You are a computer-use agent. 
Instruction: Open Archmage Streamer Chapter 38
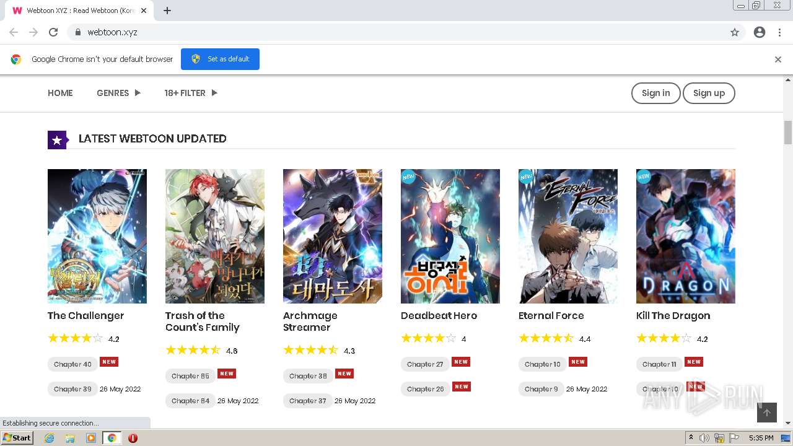308,376
